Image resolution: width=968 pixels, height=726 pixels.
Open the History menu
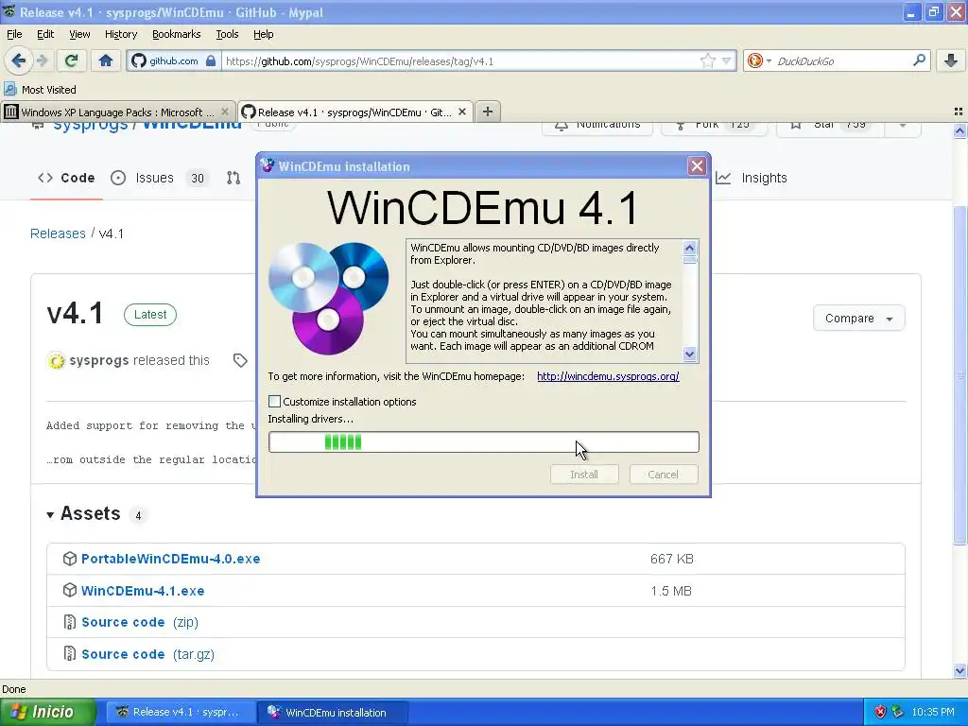(x=120, y=34)
